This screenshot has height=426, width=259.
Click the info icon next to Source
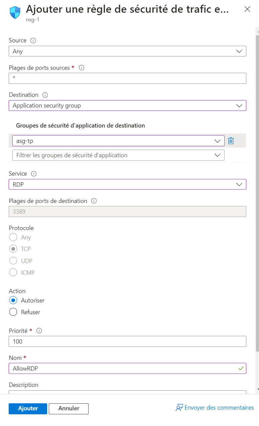point(33,40)
